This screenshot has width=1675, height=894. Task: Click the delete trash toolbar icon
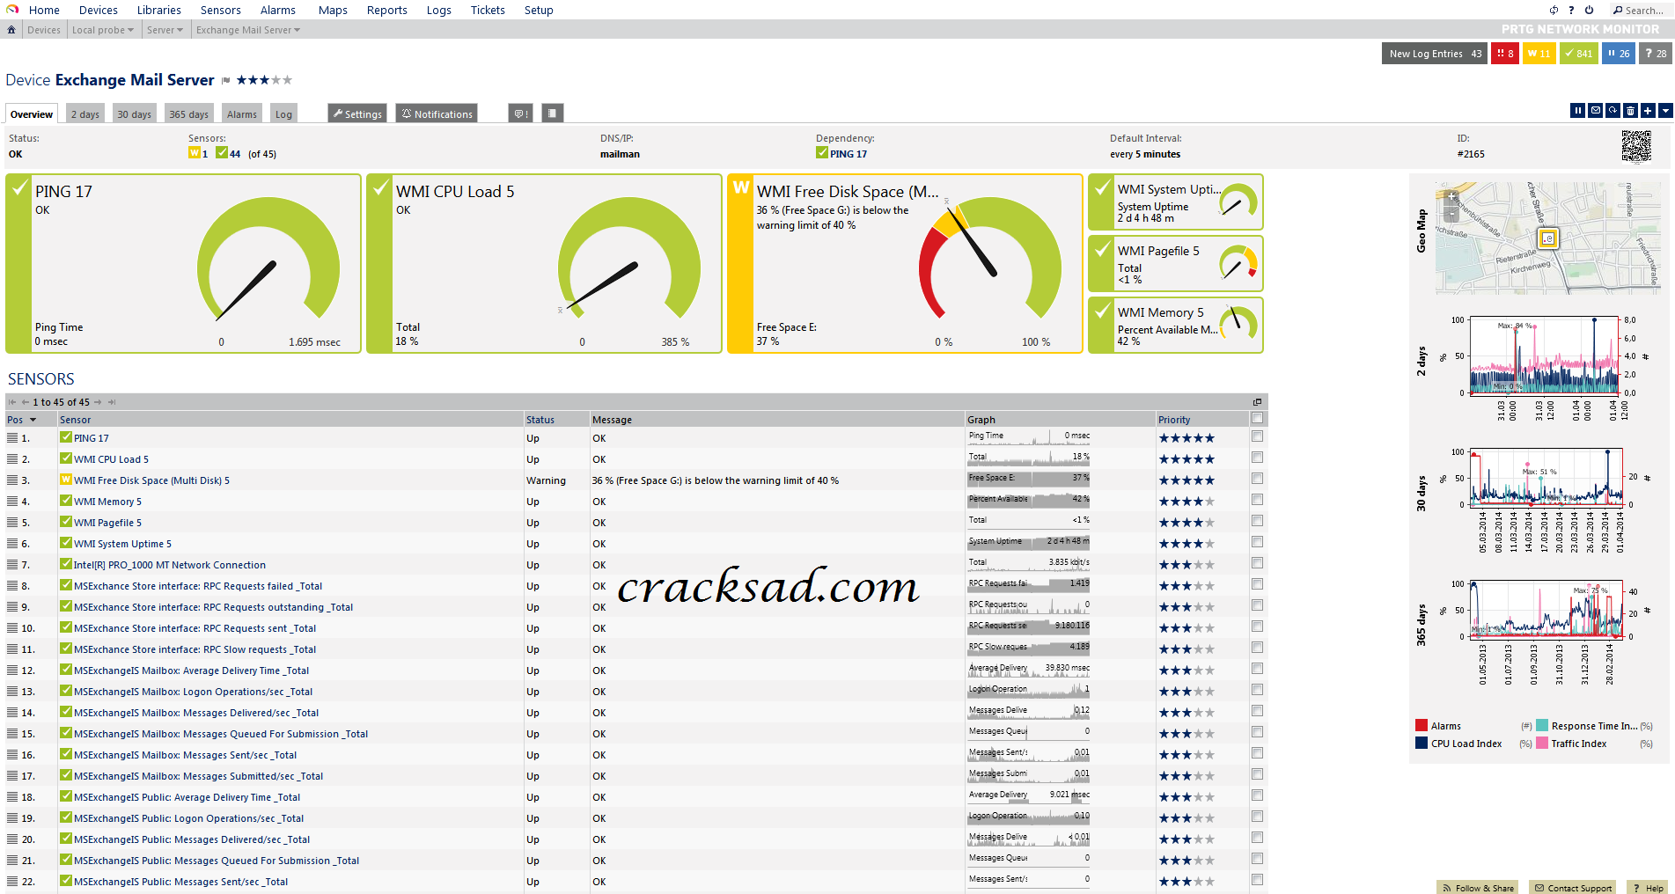click(1630, 111)
